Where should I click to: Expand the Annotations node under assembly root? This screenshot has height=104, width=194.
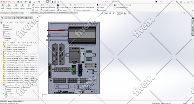coord(1,30)
